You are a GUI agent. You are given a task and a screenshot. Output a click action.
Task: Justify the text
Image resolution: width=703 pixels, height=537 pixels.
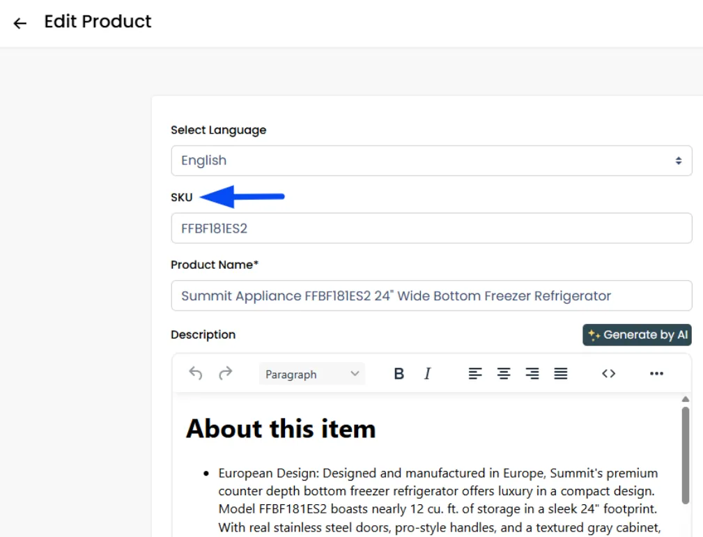(x=560, y=373)
